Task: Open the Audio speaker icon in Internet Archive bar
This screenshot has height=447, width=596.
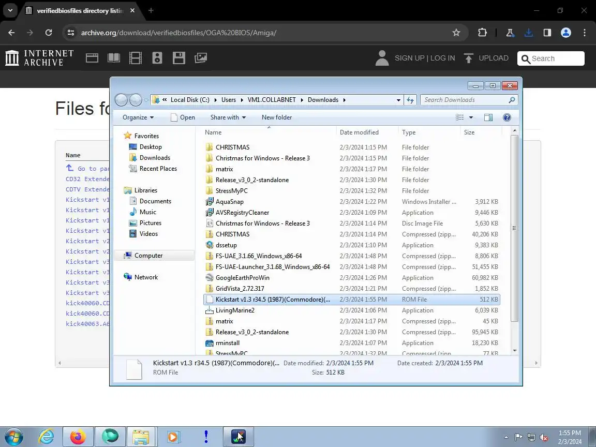Action: click(x=157, y=58)
